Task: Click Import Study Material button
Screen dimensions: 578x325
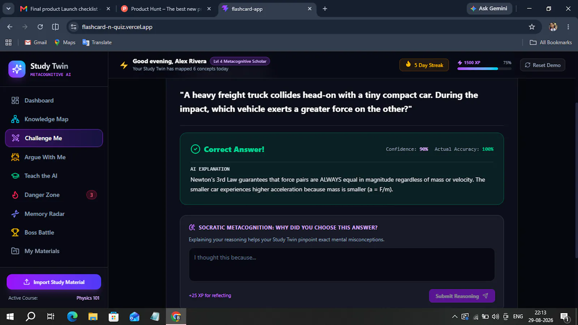Action: click(54, 282)
